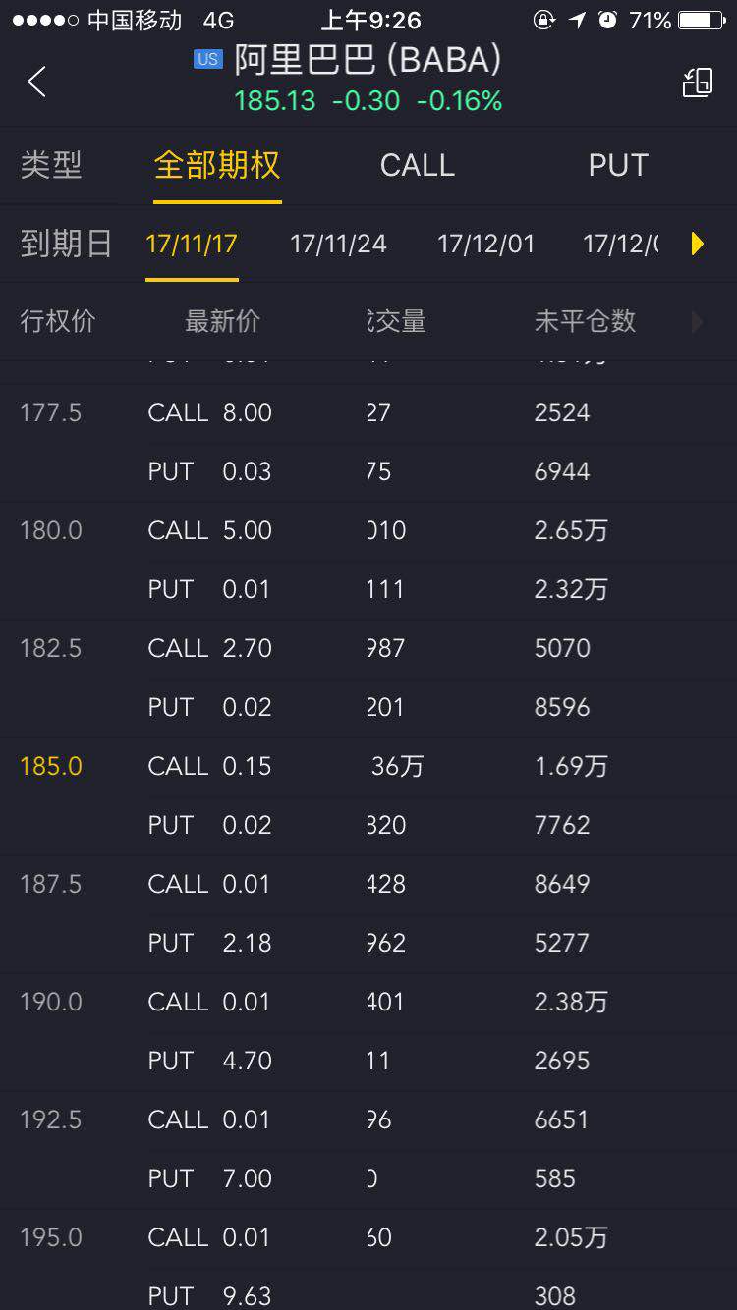Select expiry date 17/11/17
Viewport: 737px width, 1310px height.
pos(192,244)
